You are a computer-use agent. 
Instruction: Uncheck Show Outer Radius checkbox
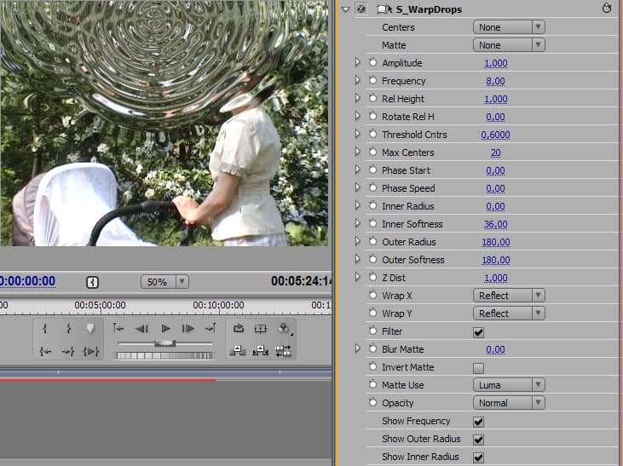point(478,440)
